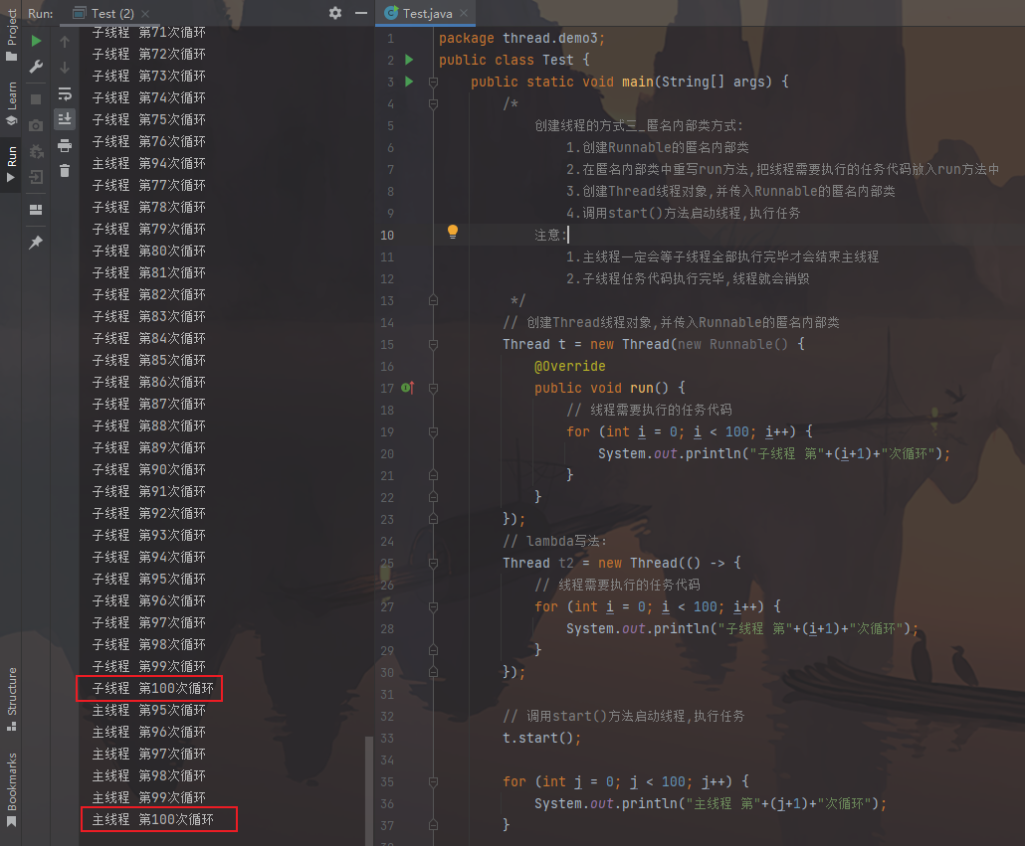The width and height of the screenshot is (1025, 846).
Task: Open Run panel settings gear
Action: click(334, 13)
